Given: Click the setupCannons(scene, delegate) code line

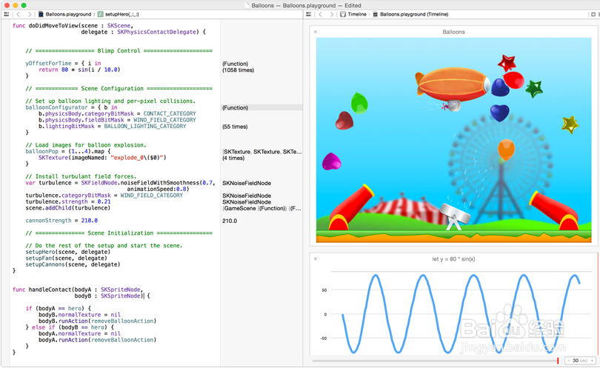Looking at the screenshot, I should pyautogui.click(x=73, y=265).
